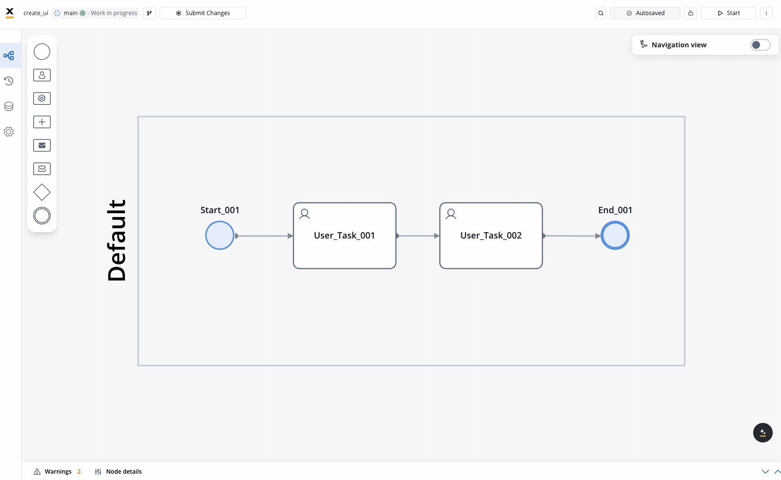The height and width of the screenshot is (480, 781).
Task: Click the Autosaved status button
Action: click(645, 13)
